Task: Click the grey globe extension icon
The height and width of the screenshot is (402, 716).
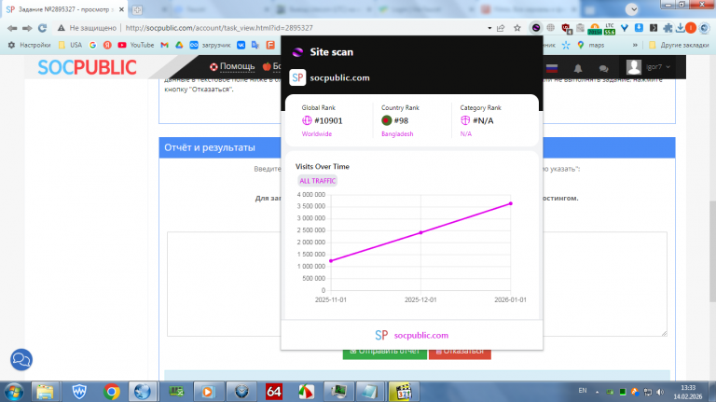Action: tap(551, 28)
